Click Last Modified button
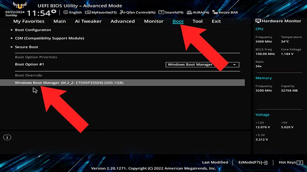The width and height of the screenshot is (307, 172). (x=215, y=162)
